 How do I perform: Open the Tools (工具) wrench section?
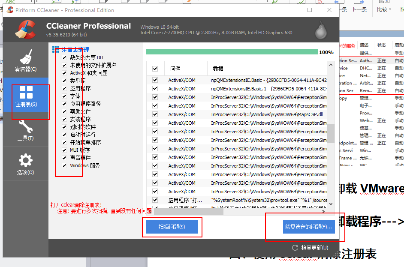click(25, 130)
